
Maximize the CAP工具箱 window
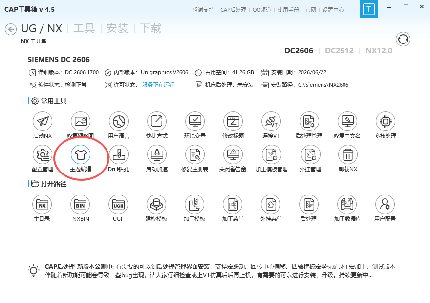click(x=406, y=6)
